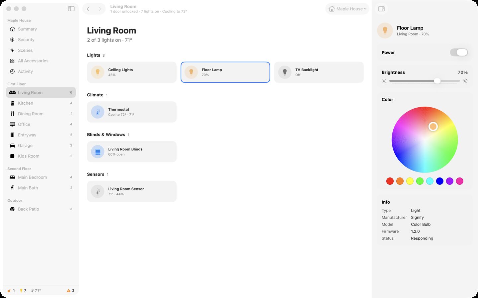The width and height of the screenshot is (478, 298).
Task: Select the Floor Lamp tile
Action: pos(225,72)
